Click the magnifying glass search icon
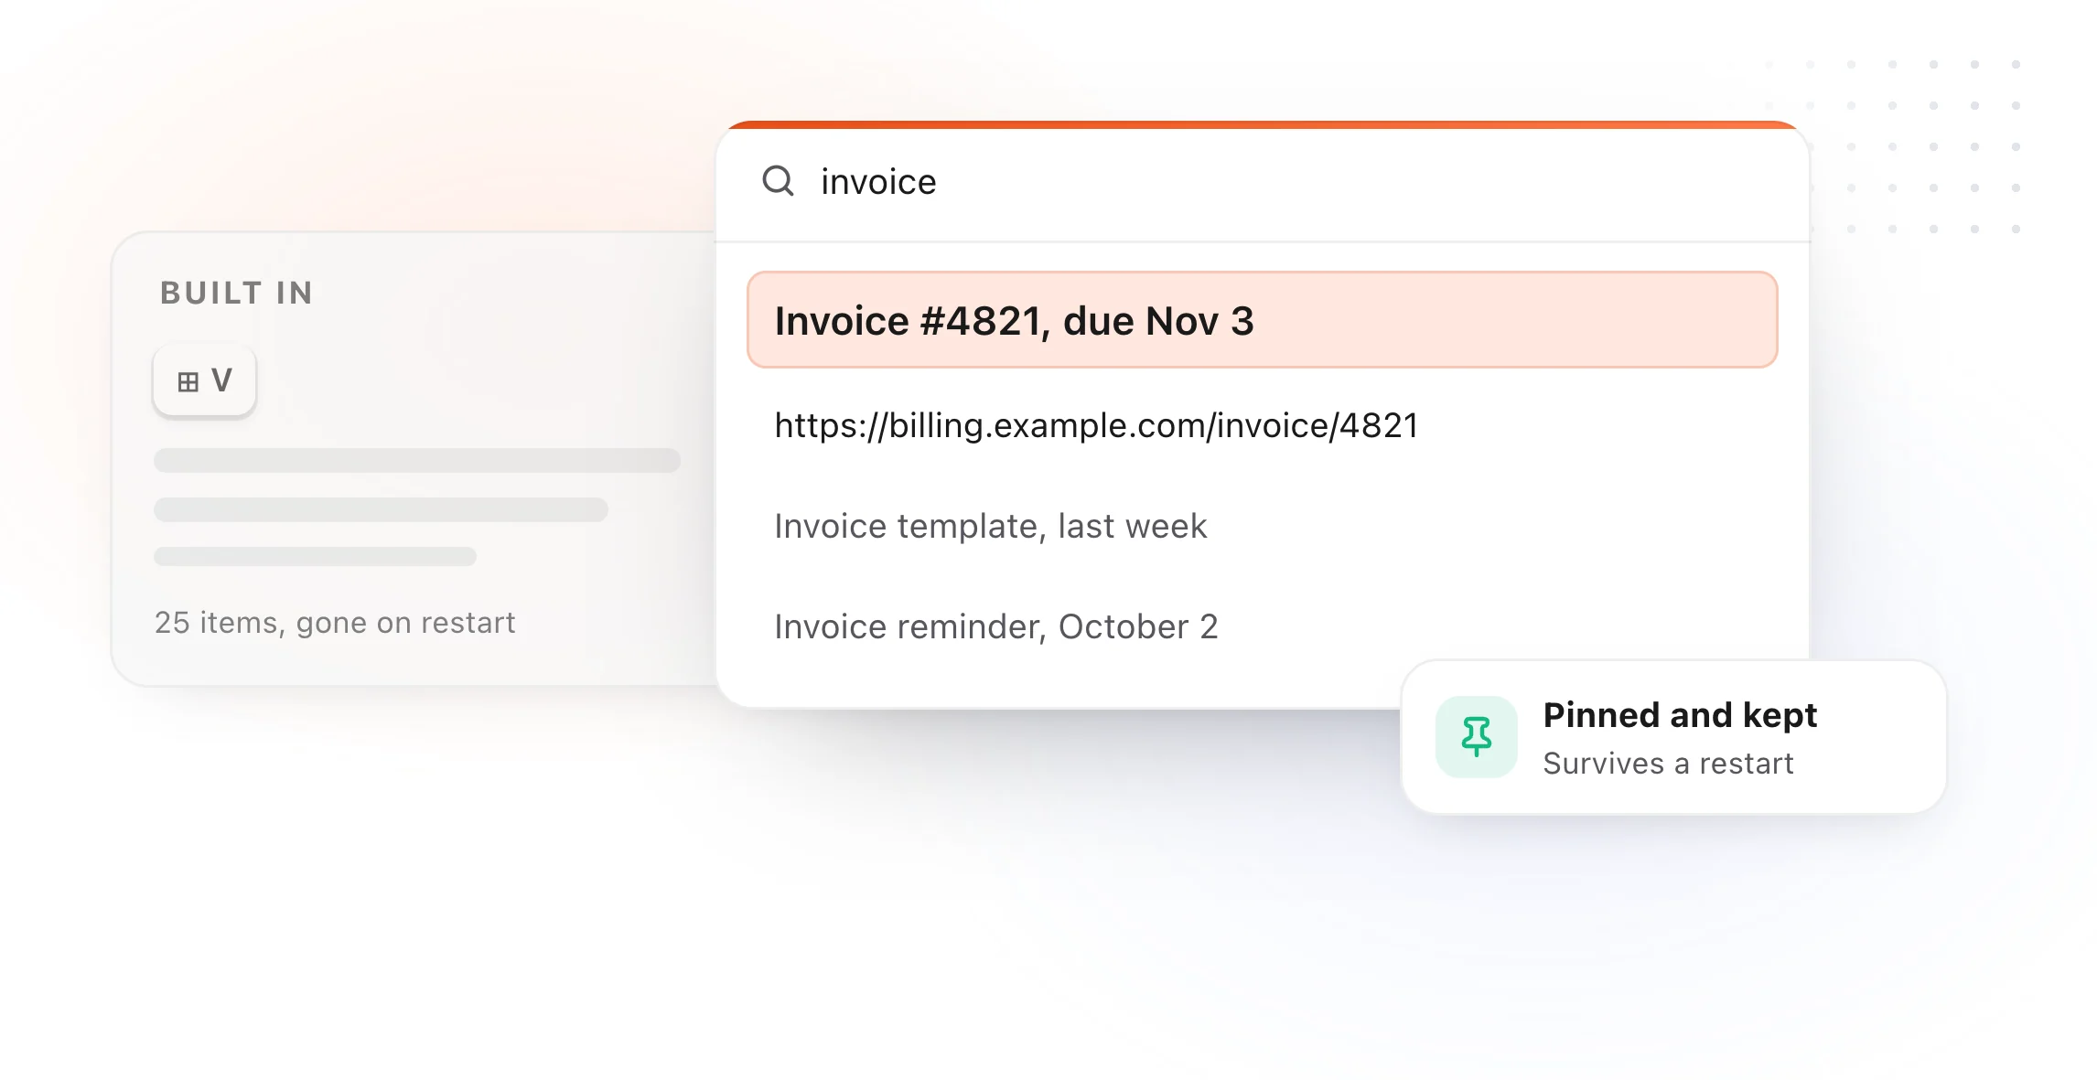This screenshot has width=2097, height=1080. coord(778,180)
